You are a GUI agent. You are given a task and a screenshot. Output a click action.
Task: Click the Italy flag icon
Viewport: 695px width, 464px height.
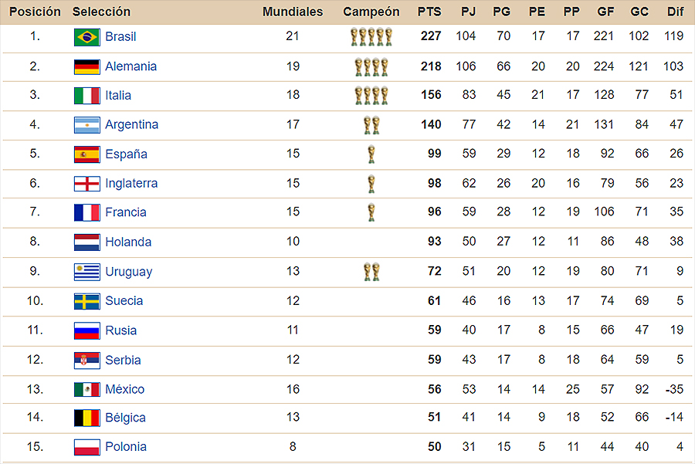click(86, 96)
